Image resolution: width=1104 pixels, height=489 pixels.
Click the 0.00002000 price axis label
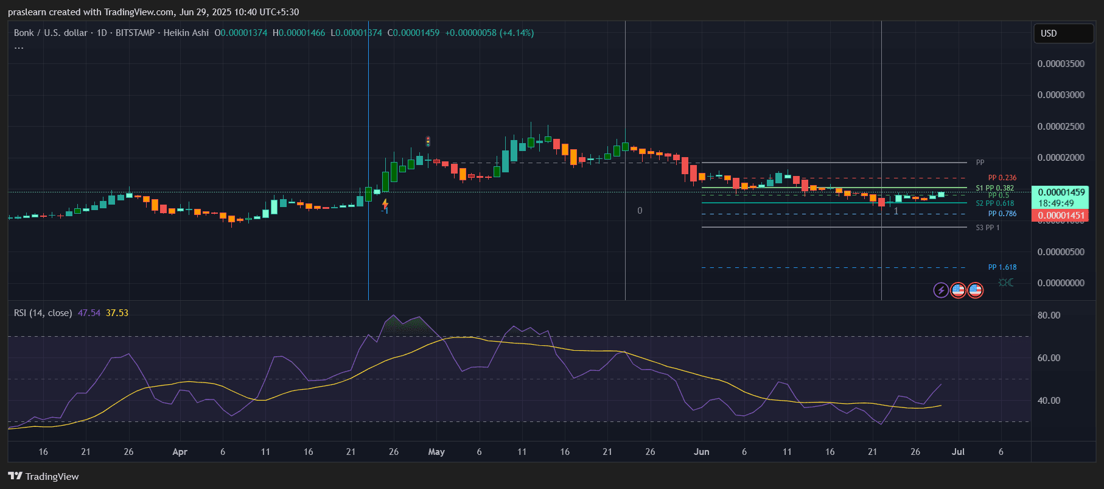[1061, 158]
